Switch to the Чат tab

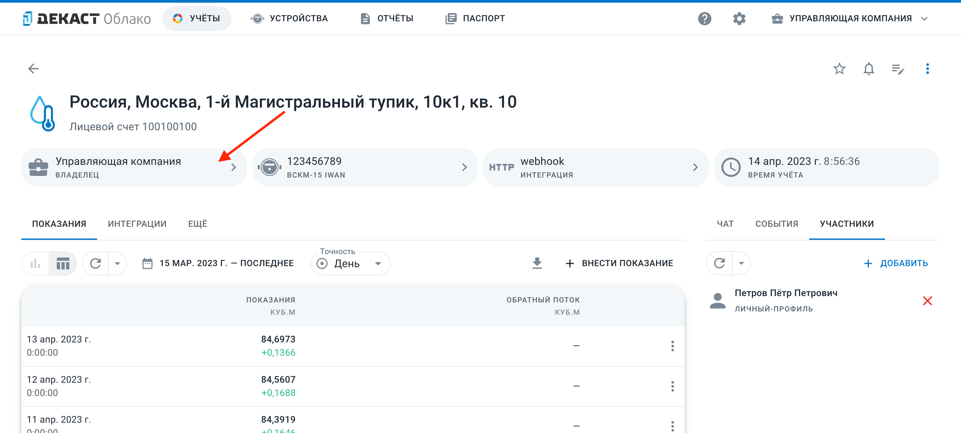coord(725,224)
